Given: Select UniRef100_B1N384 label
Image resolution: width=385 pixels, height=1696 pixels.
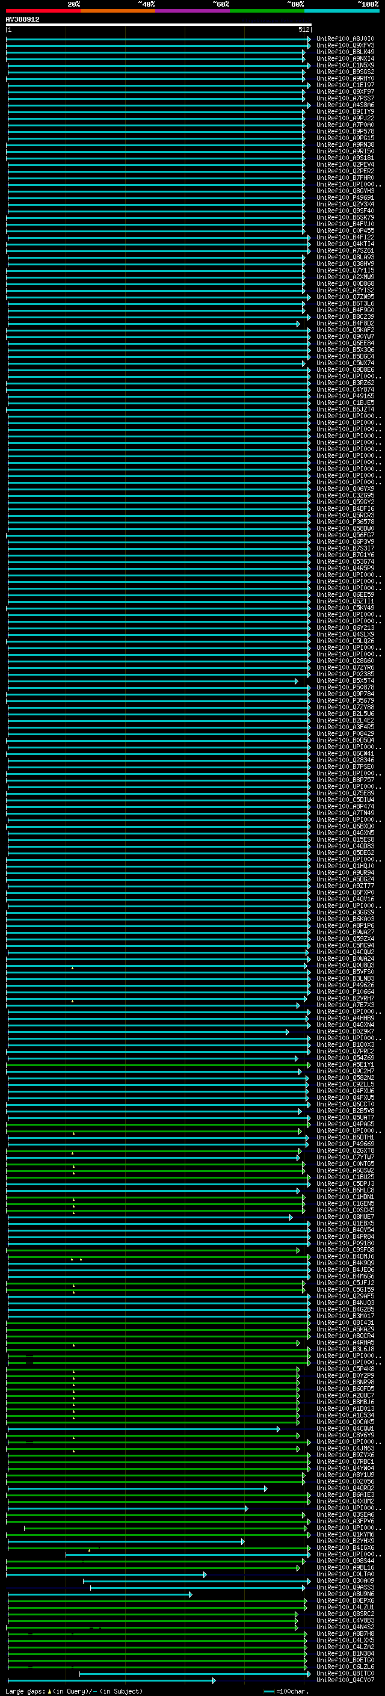Looking at the screenshot, I should point(345,1653).
